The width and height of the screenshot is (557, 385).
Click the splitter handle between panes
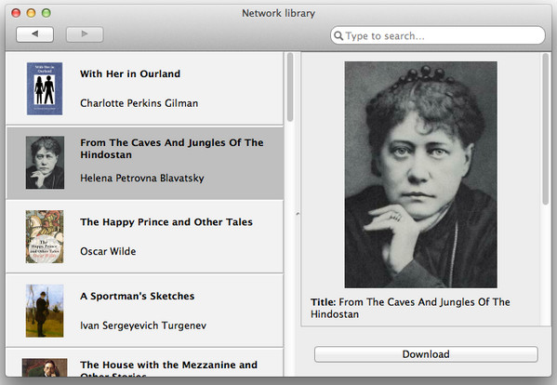298,214
